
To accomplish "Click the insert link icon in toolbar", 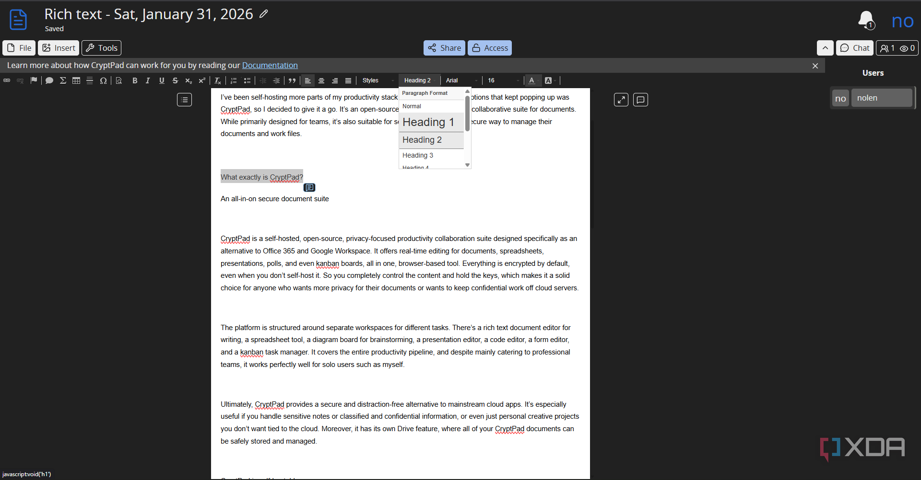I will 7,80.
